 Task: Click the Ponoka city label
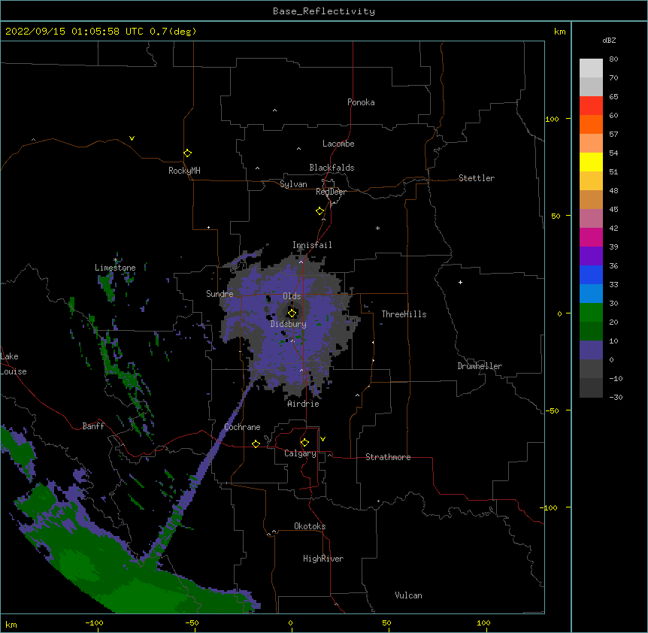click(x=361, y=102)
